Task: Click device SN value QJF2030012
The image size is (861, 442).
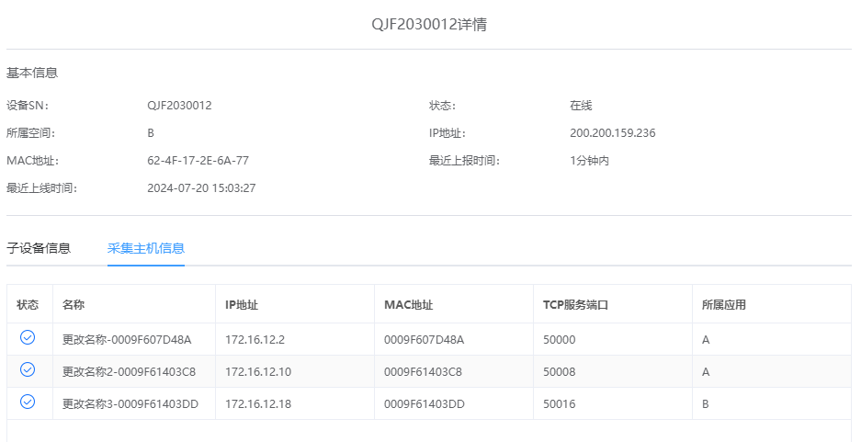Action: (x=179, y=106)
